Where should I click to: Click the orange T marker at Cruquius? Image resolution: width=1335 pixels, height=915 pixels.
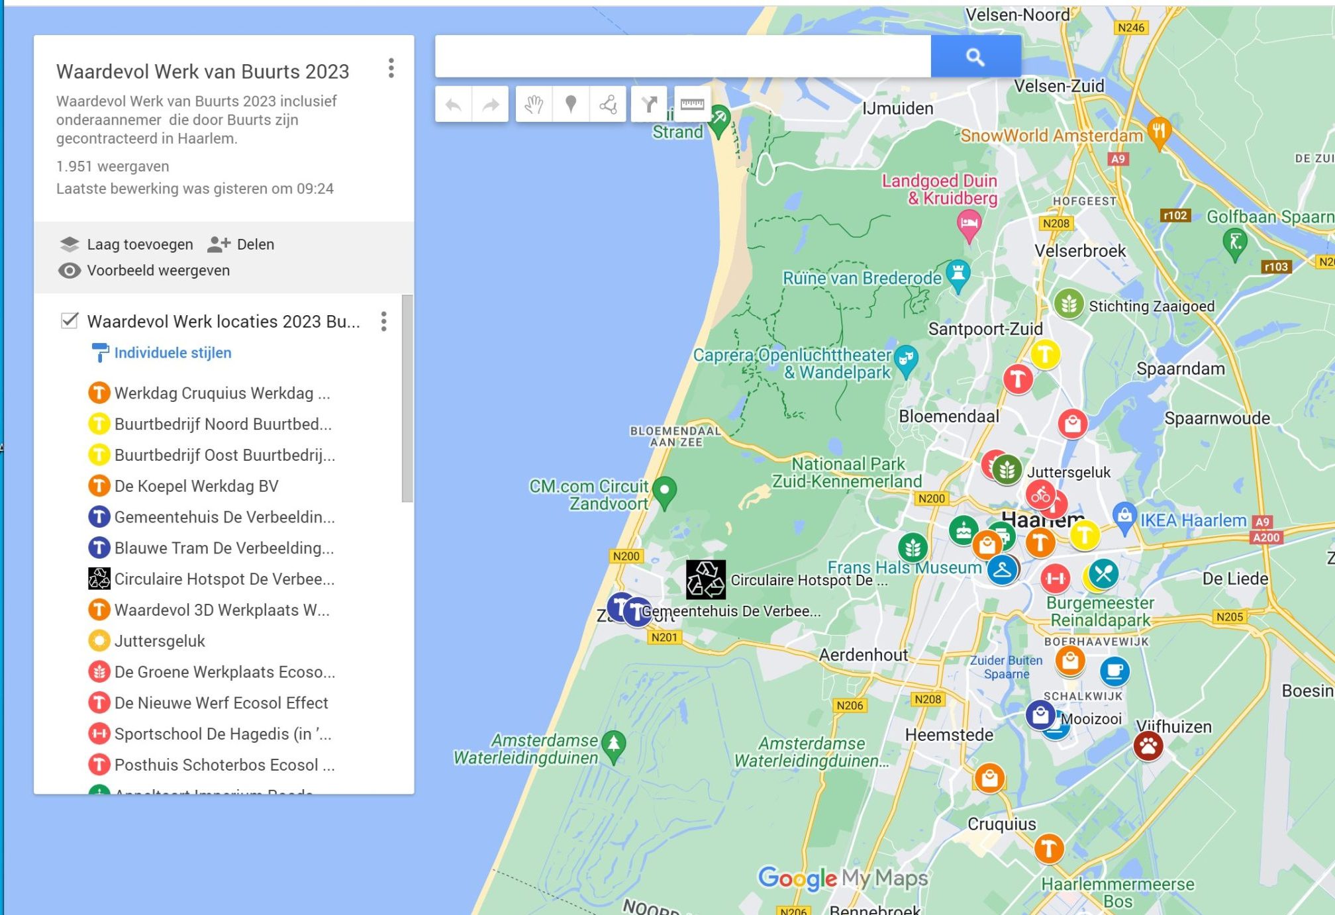pyautogui.click(x=1049, y=848)
